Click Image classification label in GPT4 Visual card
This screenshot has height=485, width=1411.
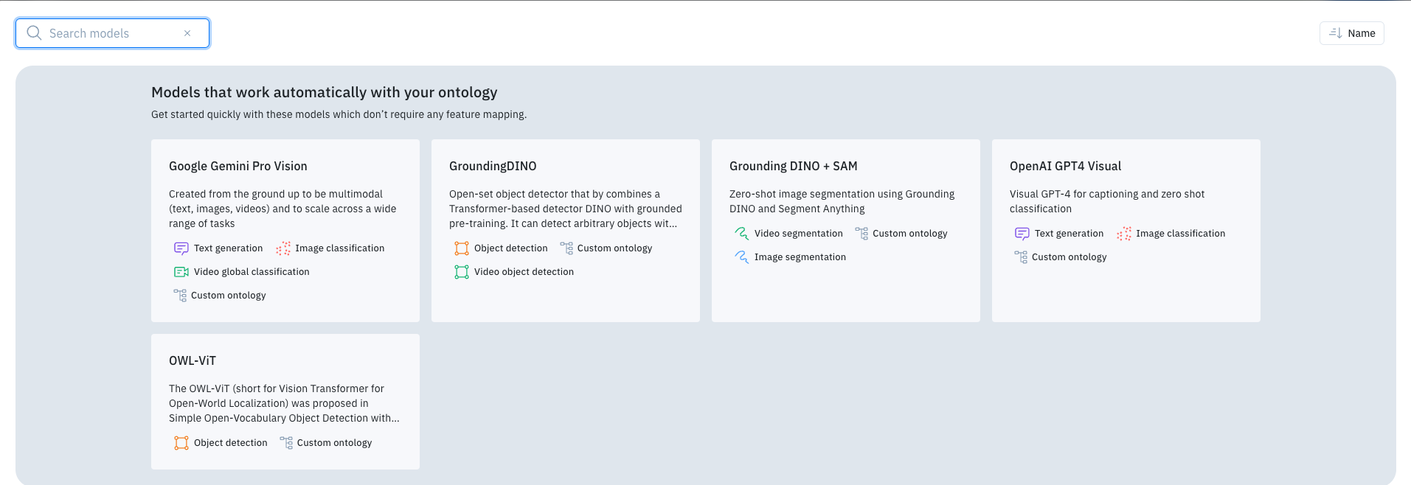point(1180,234)
